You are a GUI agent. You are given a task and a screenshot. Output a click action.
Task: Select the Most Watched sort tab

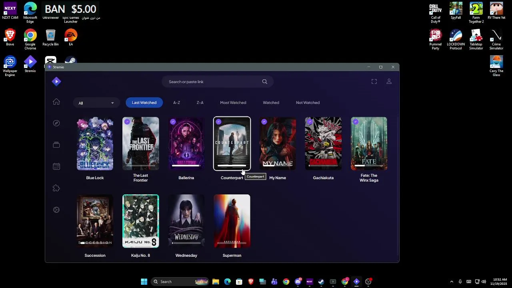click(233, 102)
